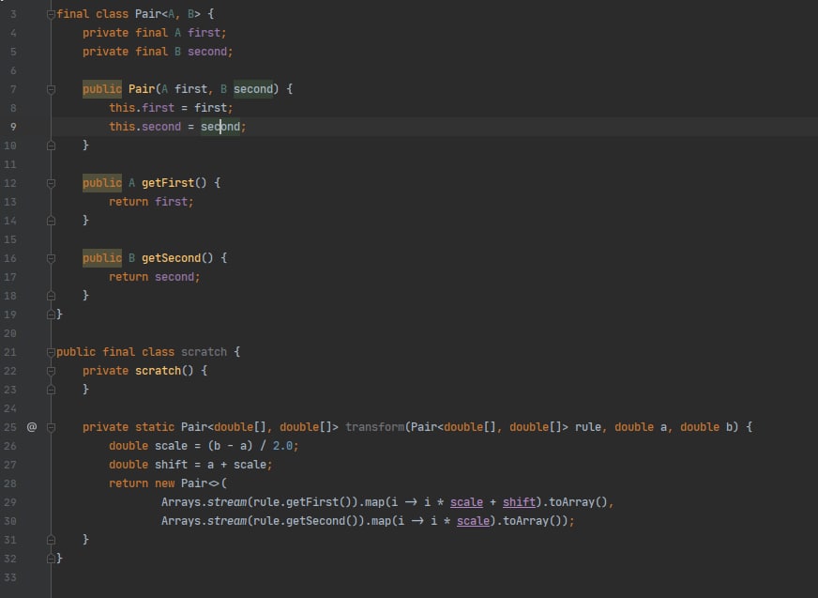Collapse the getFirst method fold on line 12

(51, 183)
